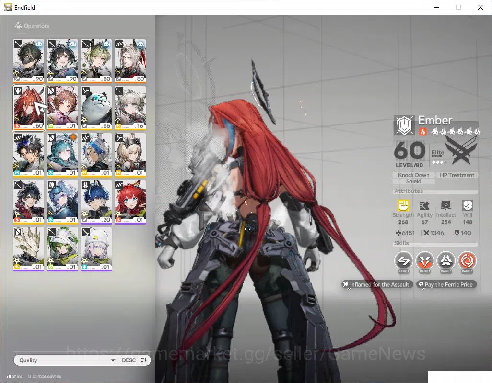Click the yellow Strength fist icon
492x383 pixels.
pyautogui.click(x=403, y=205)
